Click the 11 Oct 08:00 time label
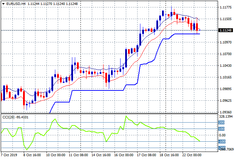The image size is (234, 159). tap(78, 155)
